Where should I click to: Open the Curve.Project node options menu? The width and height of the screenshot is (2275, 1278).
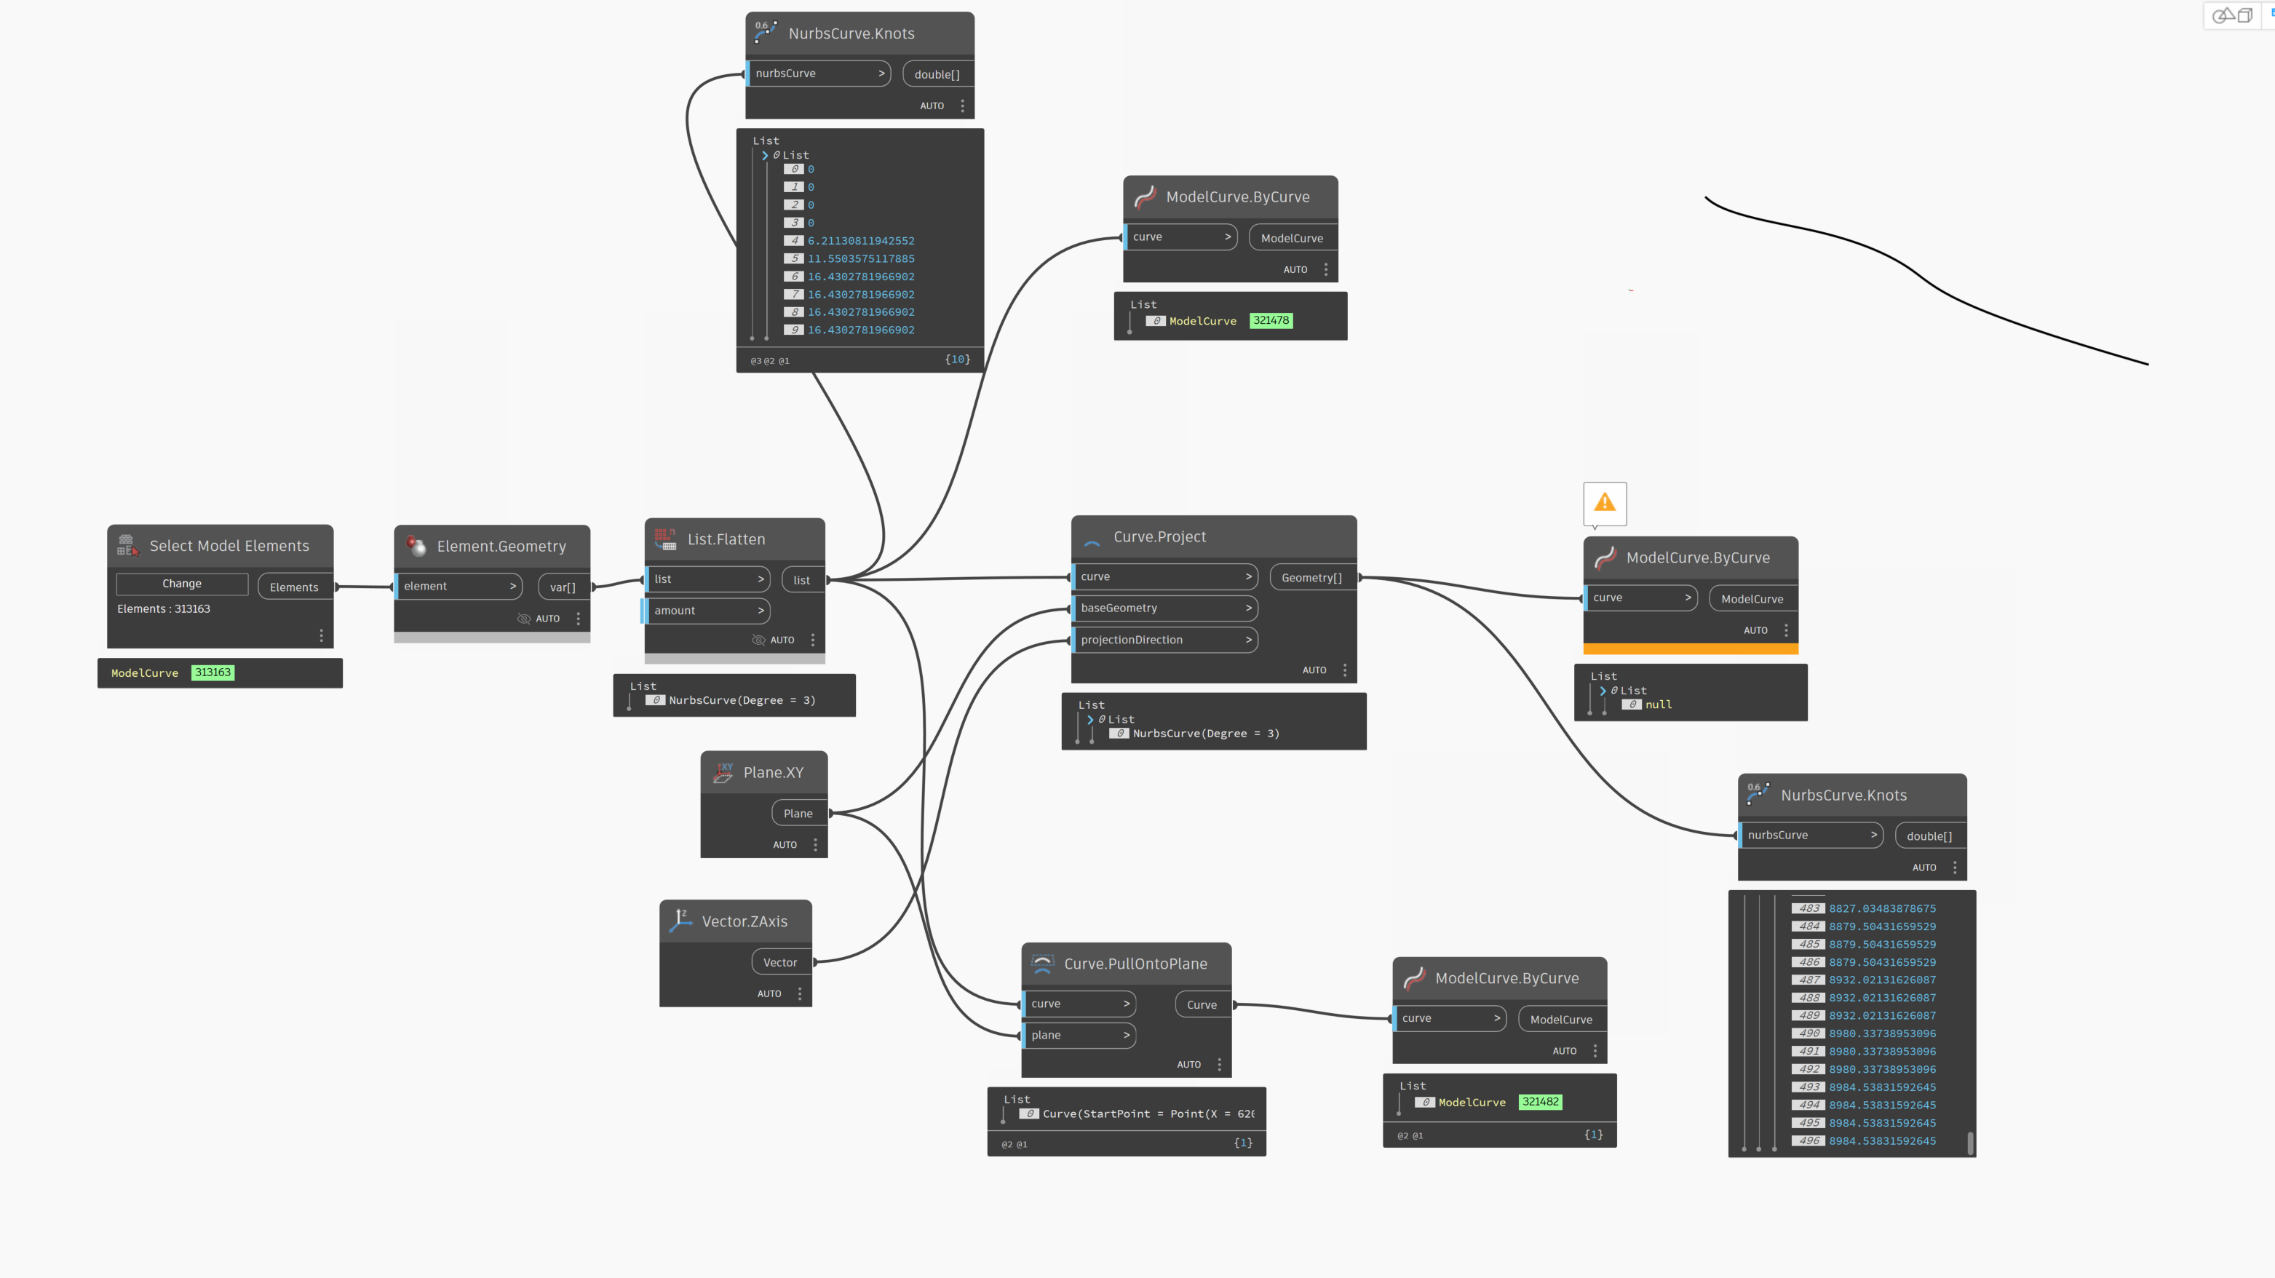click(1344, 670)
